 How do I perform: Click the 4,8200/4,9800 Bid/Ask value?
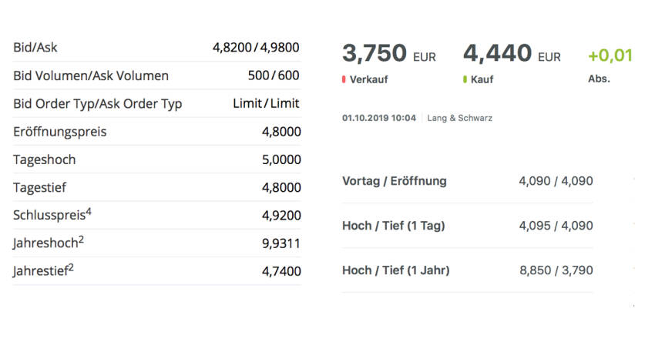click(x=256, y=48)
